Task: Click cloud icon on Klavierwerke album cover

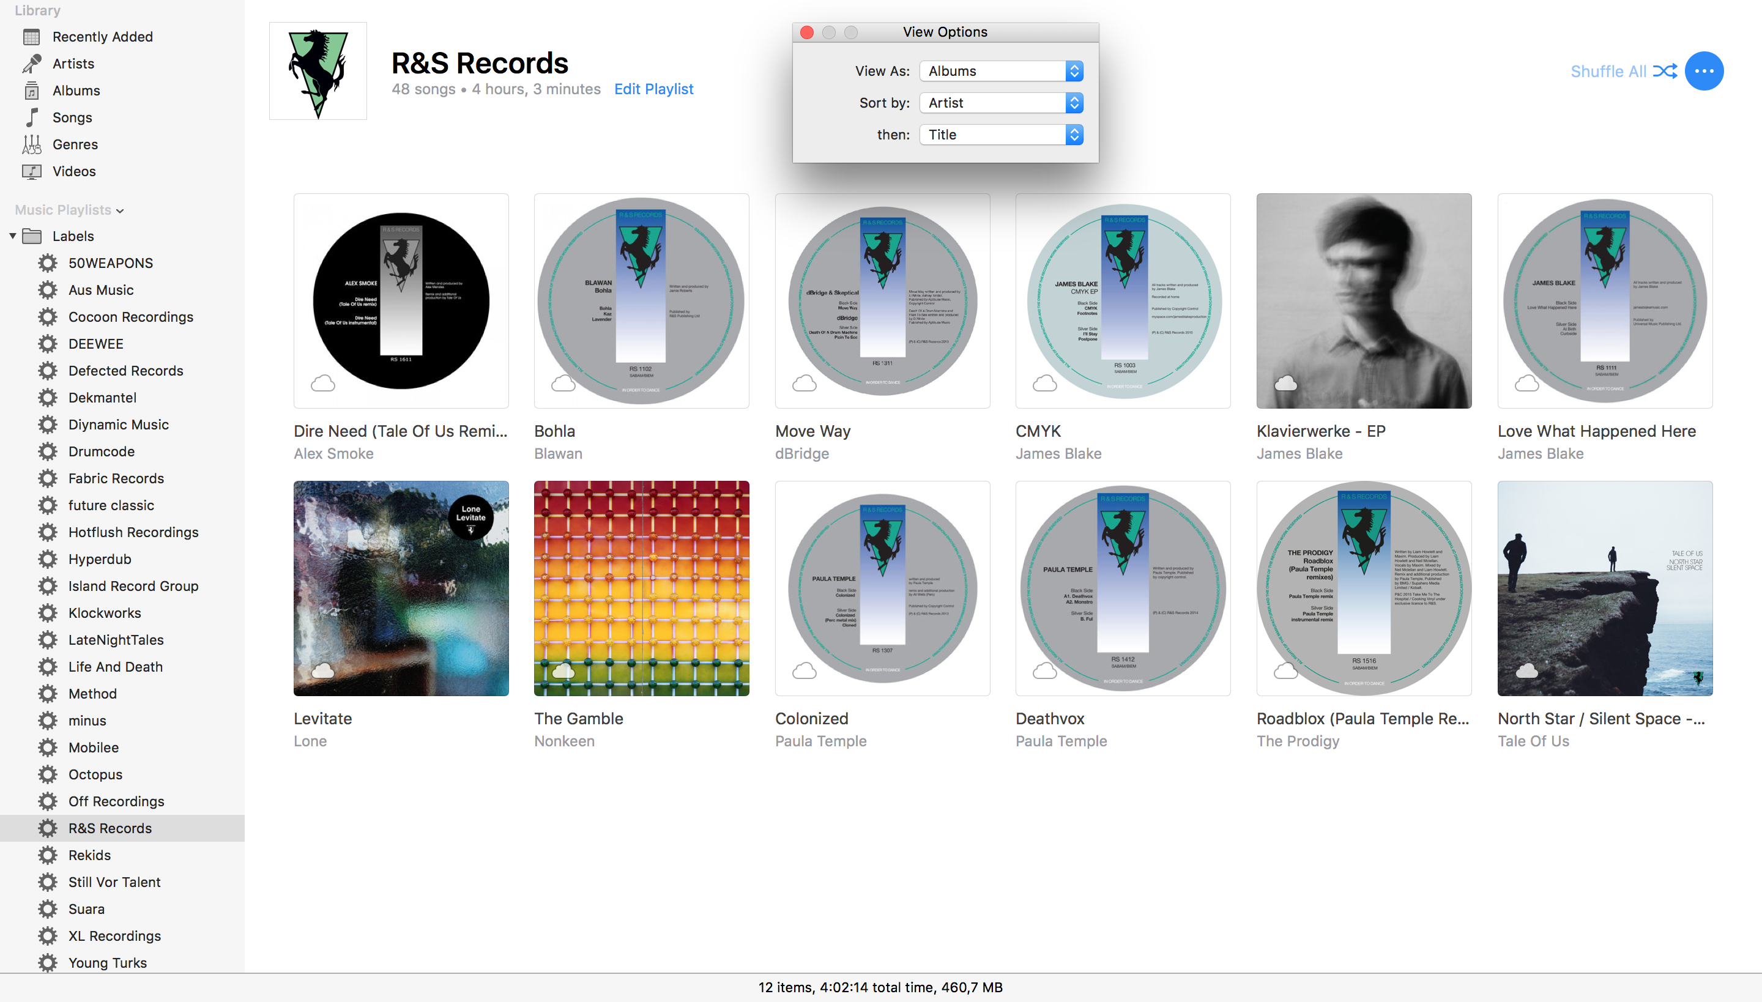Action: 1286,384
